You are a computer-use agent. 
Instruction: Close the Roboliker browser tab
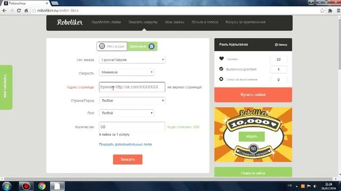pos(47,3)
